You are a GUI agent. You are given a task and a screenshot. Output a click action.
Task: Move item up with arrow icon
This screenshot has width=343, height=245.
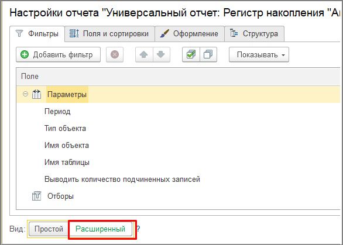tap(144, 54)
